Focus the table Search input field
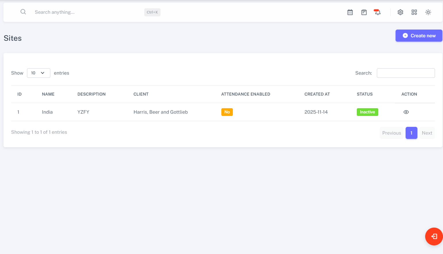 pyautogui.click(x=406, y=73)
